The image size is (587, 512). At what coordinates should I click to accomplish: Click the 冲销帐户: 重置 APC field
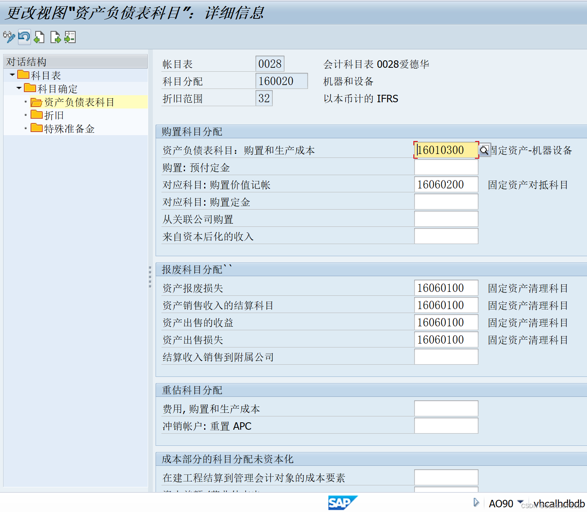pyautogui.click(x=446, y=426)
